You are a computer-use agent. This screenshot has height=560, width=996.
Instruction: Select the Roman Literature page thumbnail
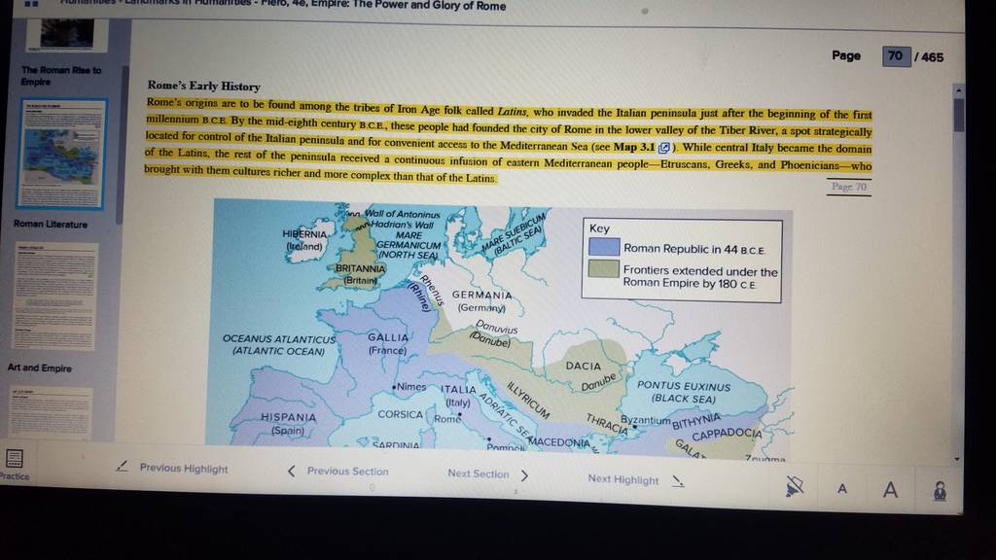point(55,296)
